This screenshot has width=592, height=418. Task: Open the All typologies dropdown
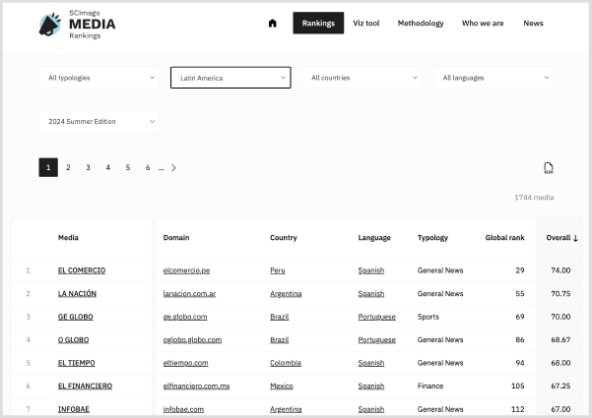[x=99, y=78]
